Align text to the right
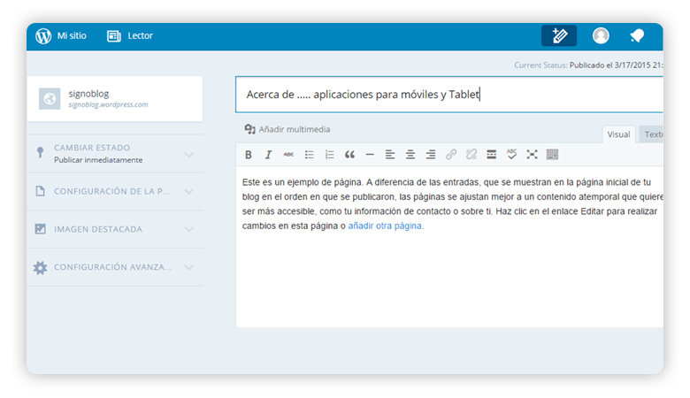690x398 pixels. [431, 155]
